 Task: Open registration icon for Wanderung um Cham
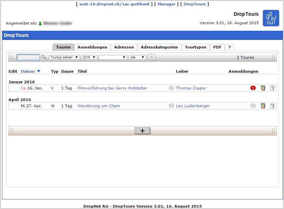point(263,106)
